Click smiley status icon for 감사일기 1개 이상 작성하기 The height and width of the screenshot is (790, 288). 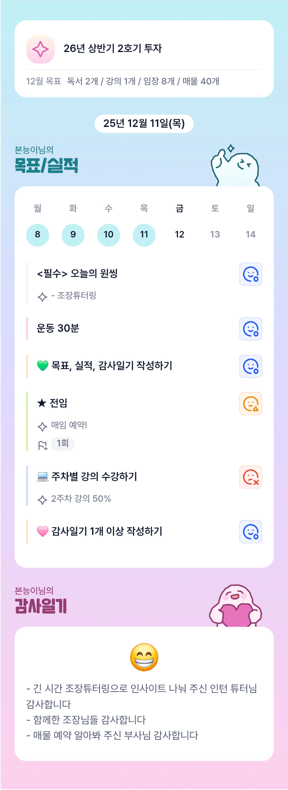click(250, 532)
